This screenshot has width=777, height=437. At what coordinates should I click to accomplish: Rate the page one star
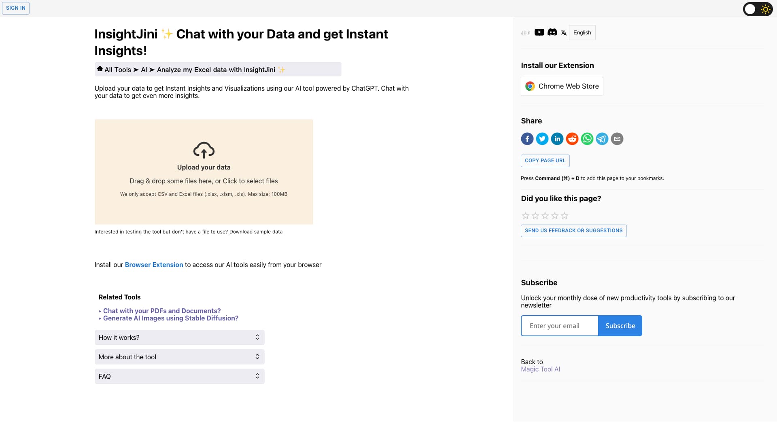(526, 216)
